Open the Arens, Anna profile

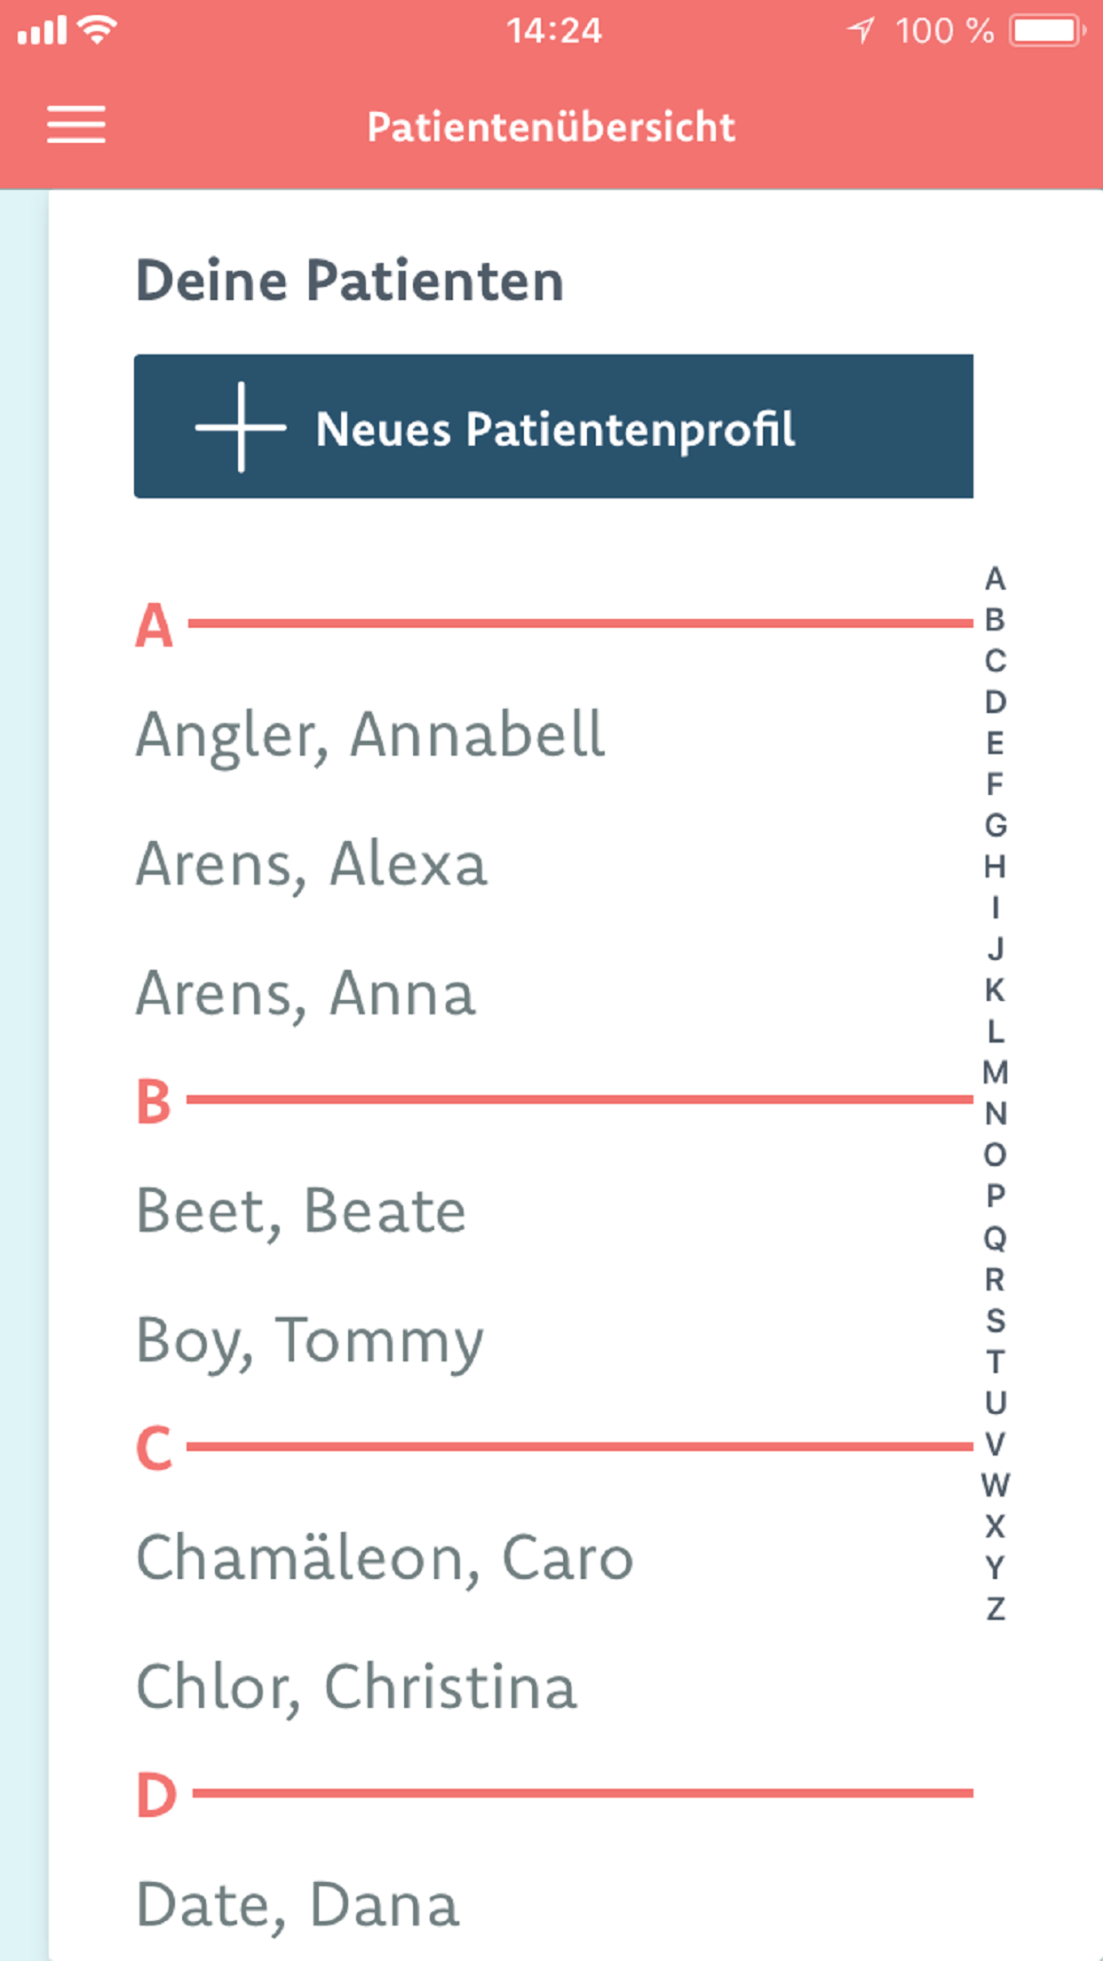306,994
